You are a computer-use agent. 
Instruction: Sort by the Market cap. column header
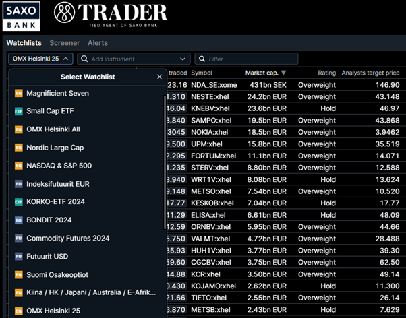coord(262,73)
